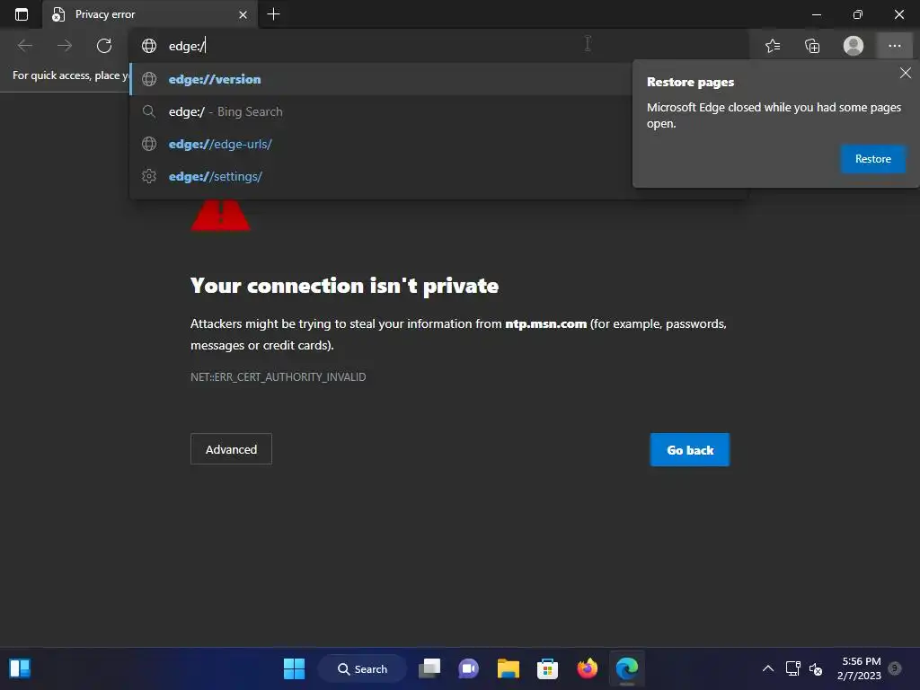Click the Back navigation arrow

click(24, 45)
